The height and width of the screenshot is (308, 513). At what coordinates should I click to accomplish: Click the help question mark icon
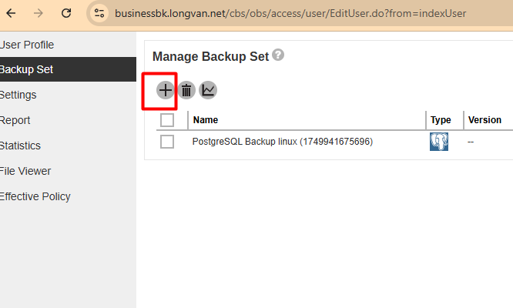(278, 55)
